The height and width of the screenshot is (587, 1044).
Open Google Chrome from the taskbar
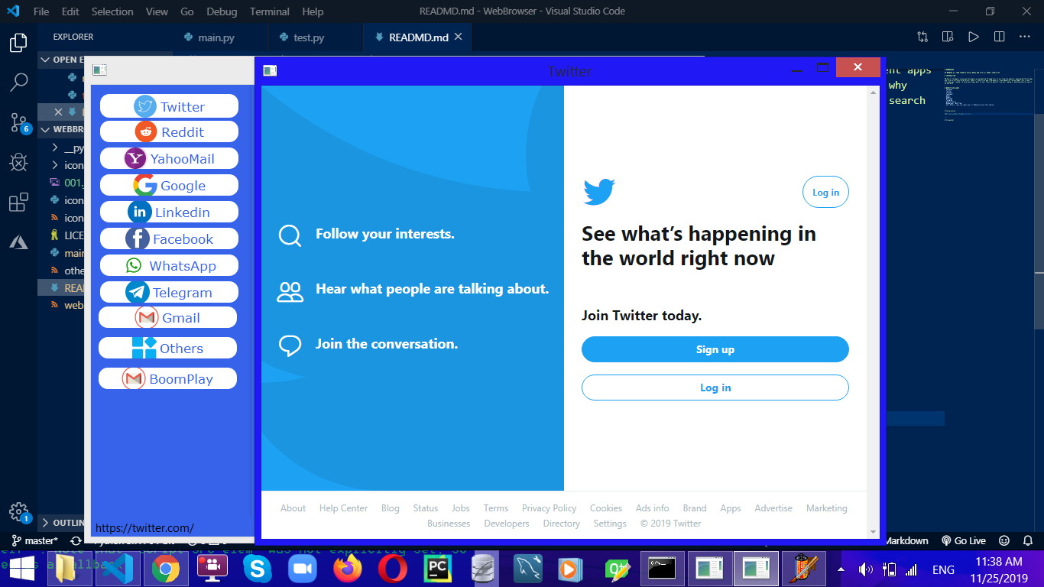[165, 569]
